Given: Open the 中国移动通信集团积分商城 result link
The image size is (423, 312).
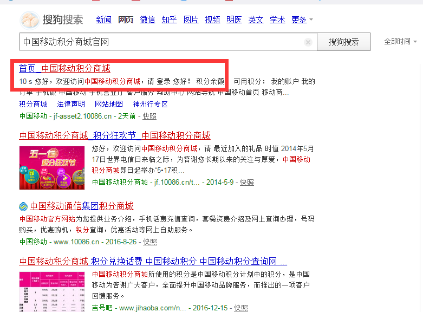Looking at the screenshot, I should [x=82, y=206].
